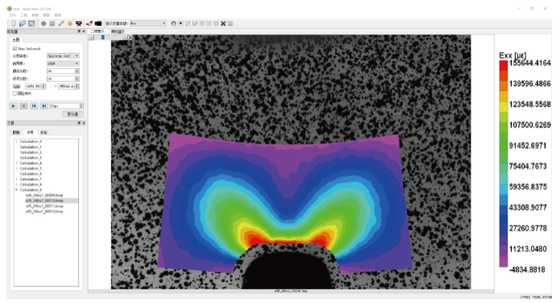The width and height of the screenshot is (560, 303).
Task: Open the first item in the menu bar
Action: (x=12, y=15)
